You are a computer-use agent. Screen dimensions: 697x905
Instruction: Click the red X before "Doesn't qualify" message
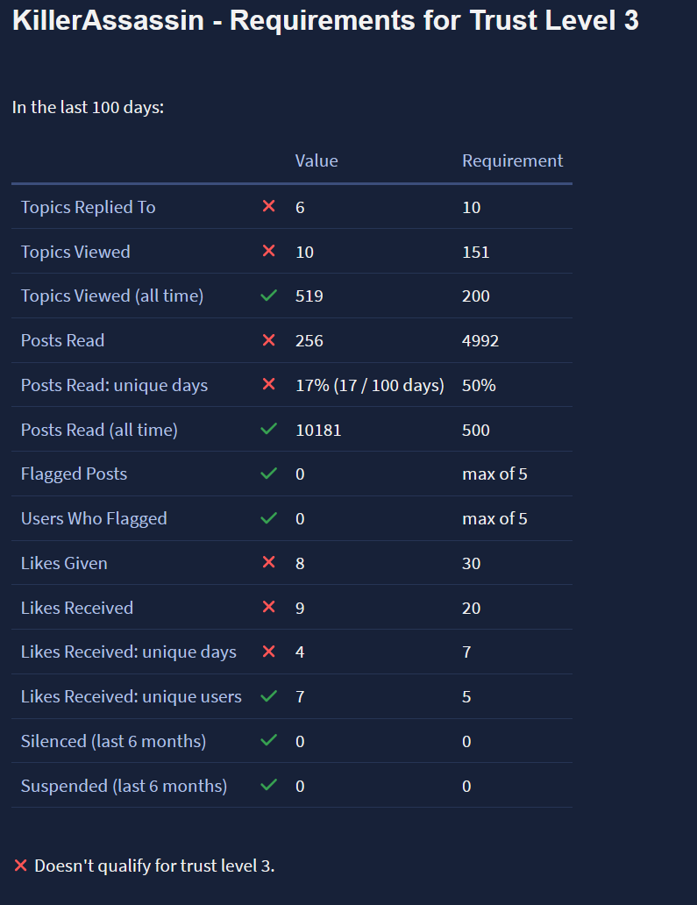21,866
